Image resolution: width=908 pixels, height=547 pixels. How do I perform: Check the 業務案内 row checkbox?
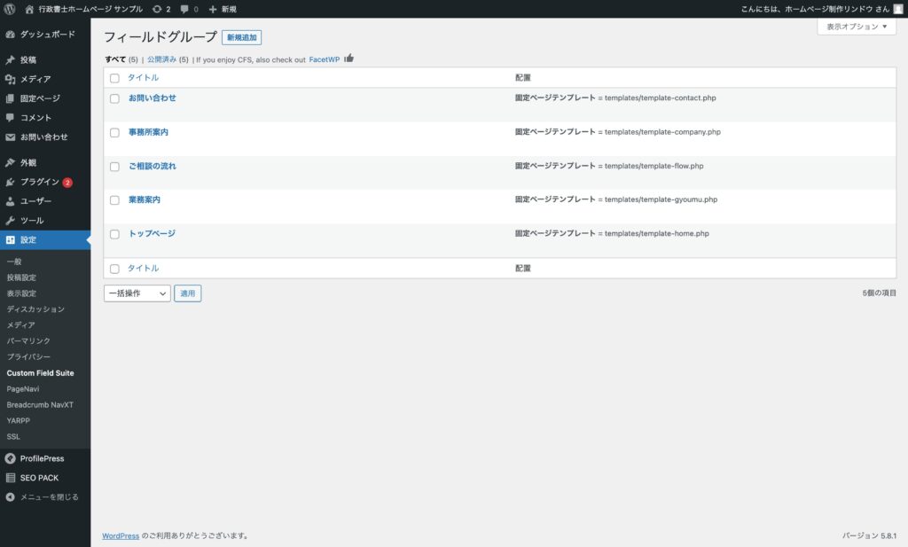pyautogui.click(x=114, y=200)
